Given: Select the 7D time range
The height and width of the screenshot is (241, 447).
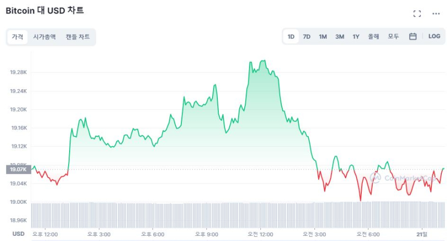Looking at the screenshot, I should click(x=307, y=36).
